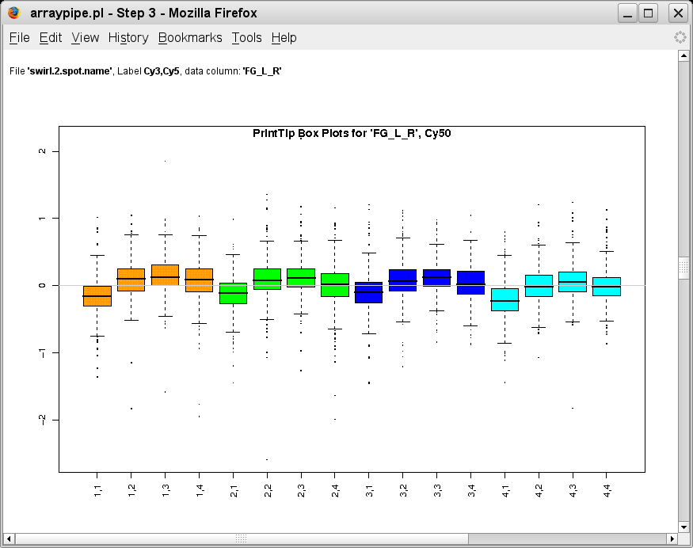Minimize the Firefox window

click(x=627, y=13)
